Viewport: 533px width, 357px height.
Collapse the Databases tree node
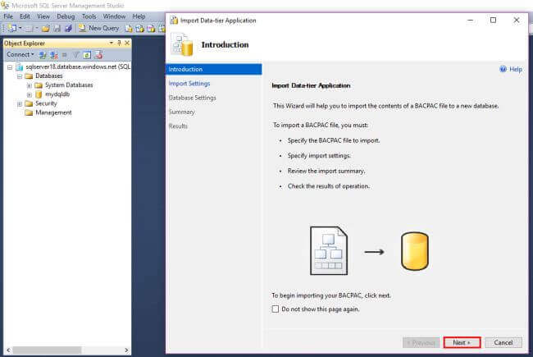(x=20, y=76)
